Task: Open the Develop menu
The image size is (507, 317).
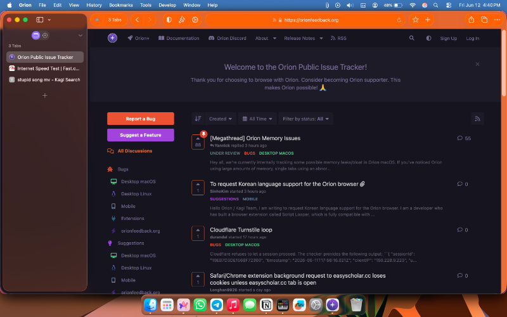Action: (167, 5)
